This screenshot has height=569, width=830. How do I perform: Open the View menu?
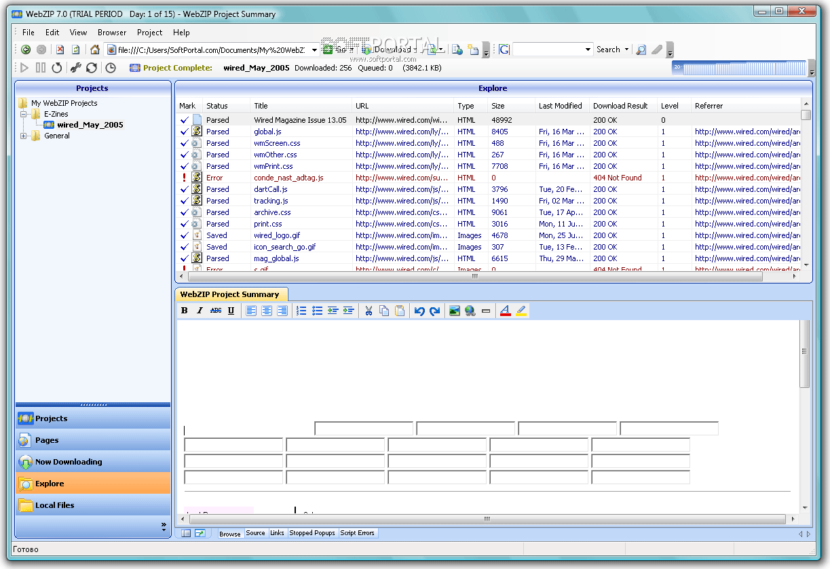pos(78,32)
